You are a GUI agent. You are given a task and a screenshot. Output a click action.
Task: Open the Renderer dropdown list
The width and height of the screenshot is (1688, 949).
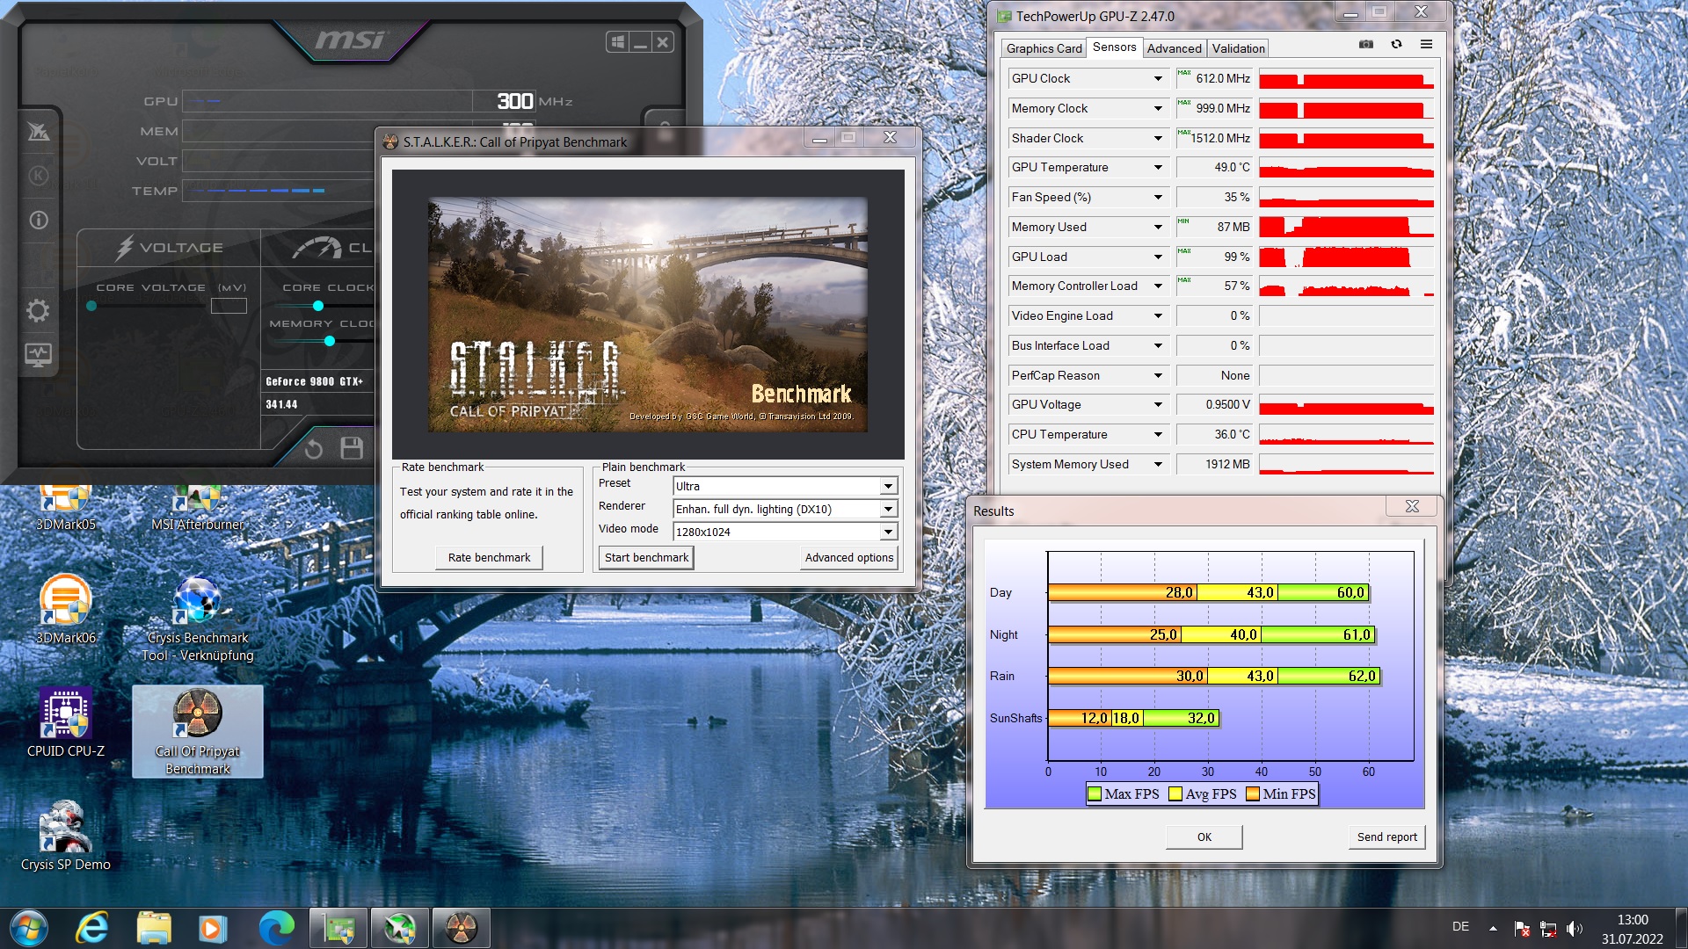point(888,510)
